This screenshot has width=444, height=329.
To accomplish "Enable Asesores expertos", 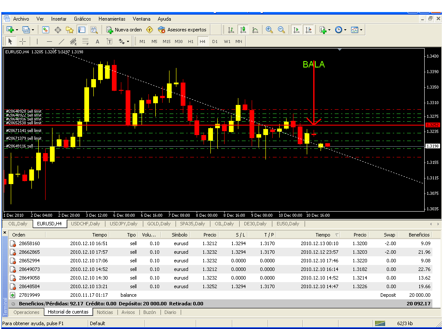I will (182, 30).
